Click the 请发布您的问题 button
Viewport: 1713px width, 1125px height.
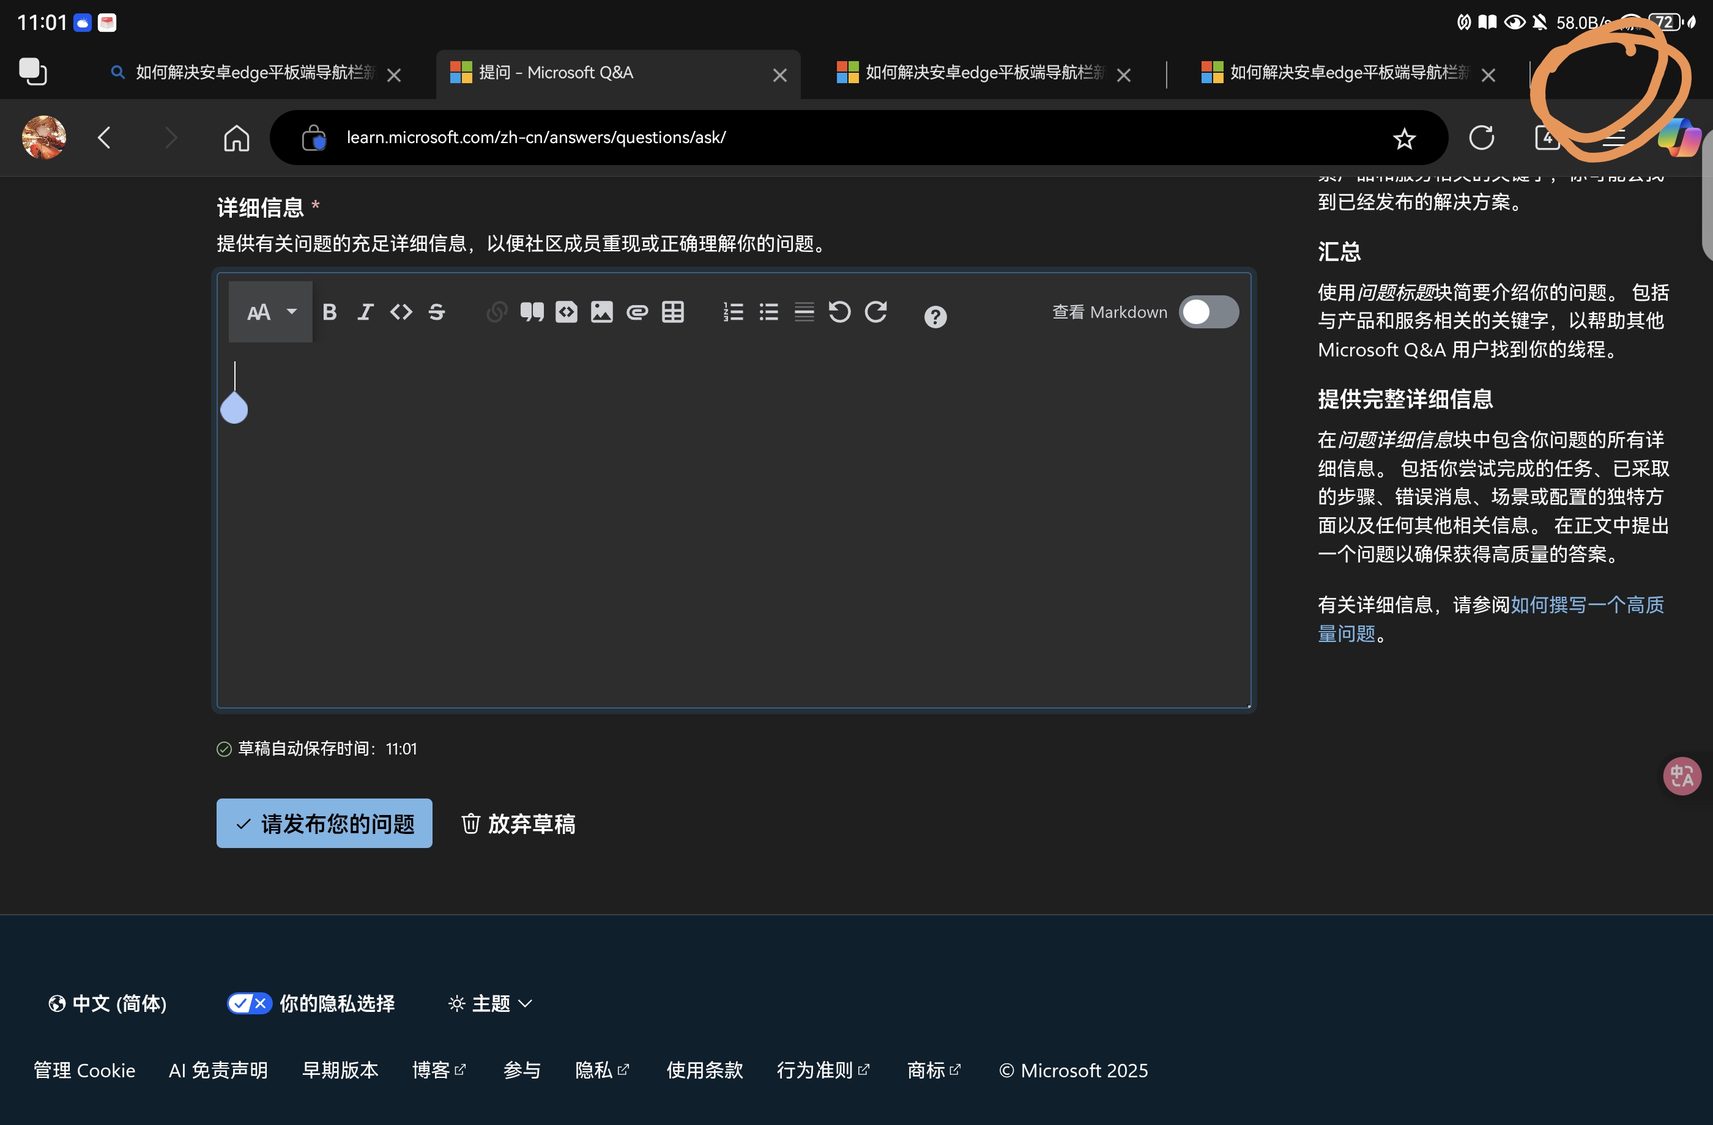pyautogui.click(x=324, y=823)
